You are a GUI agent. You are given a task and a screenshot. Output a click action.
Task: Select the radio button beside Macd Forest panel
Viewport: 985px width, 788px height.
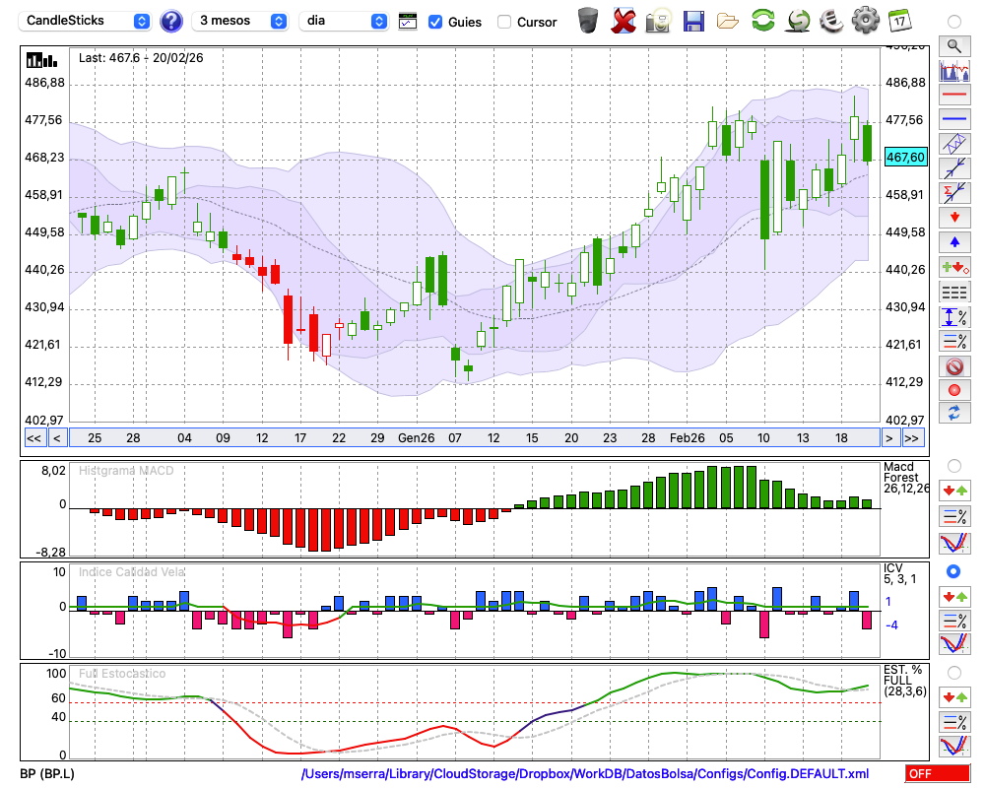(x=953, y=465)
